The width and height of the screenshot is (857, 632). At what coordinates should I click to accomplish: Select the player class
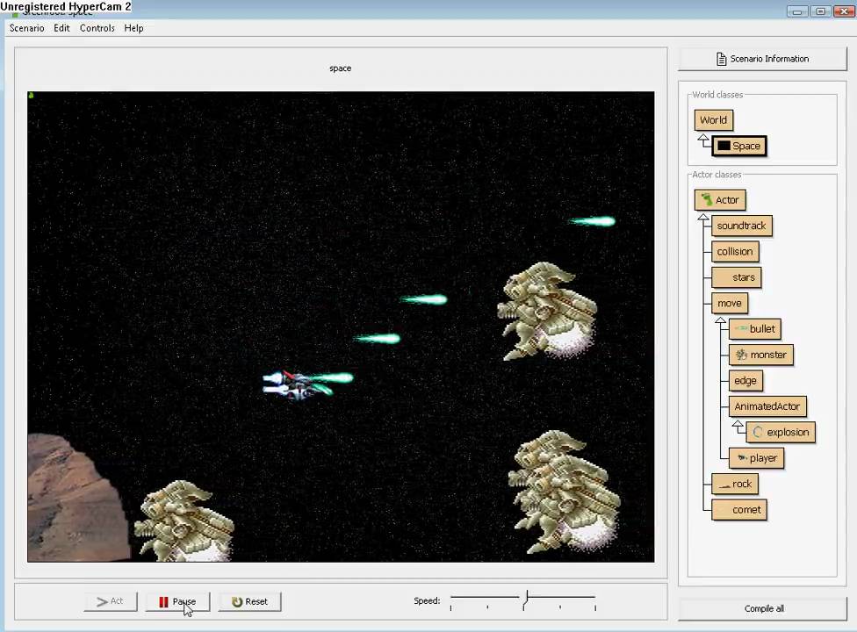pos(756,457)
